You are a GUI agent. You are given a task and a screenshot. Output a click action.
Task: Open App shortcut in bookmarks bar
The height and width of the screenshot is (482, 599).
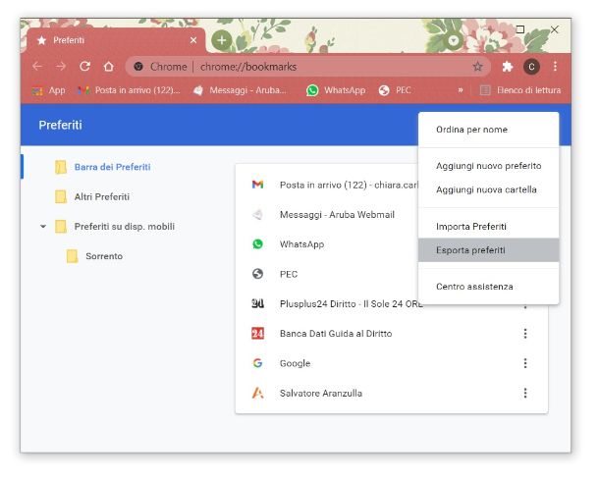pyautogui.click(x=48, y=90)
